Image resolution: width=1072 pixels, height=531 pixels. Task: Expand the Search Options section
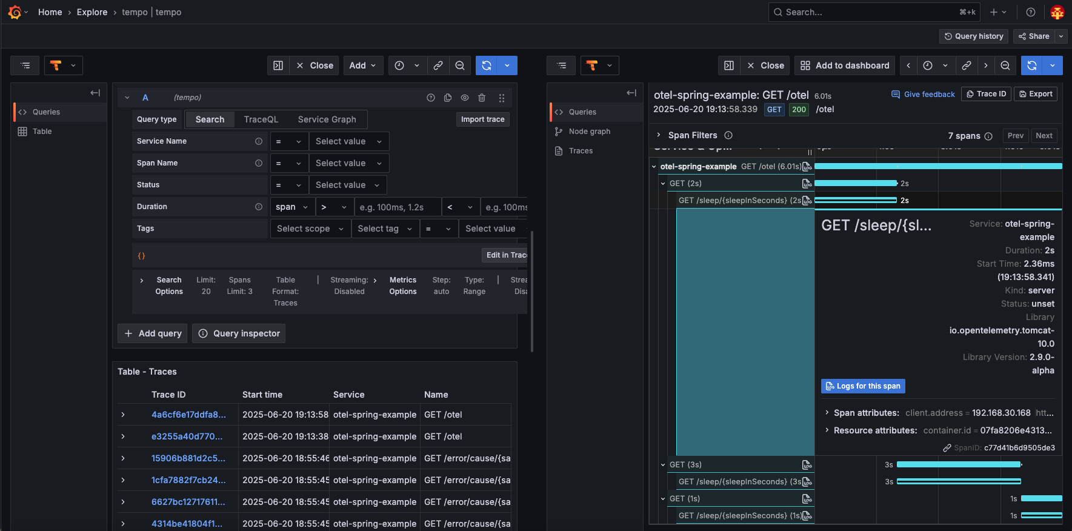pyautogui.click(x=142, y=280)
